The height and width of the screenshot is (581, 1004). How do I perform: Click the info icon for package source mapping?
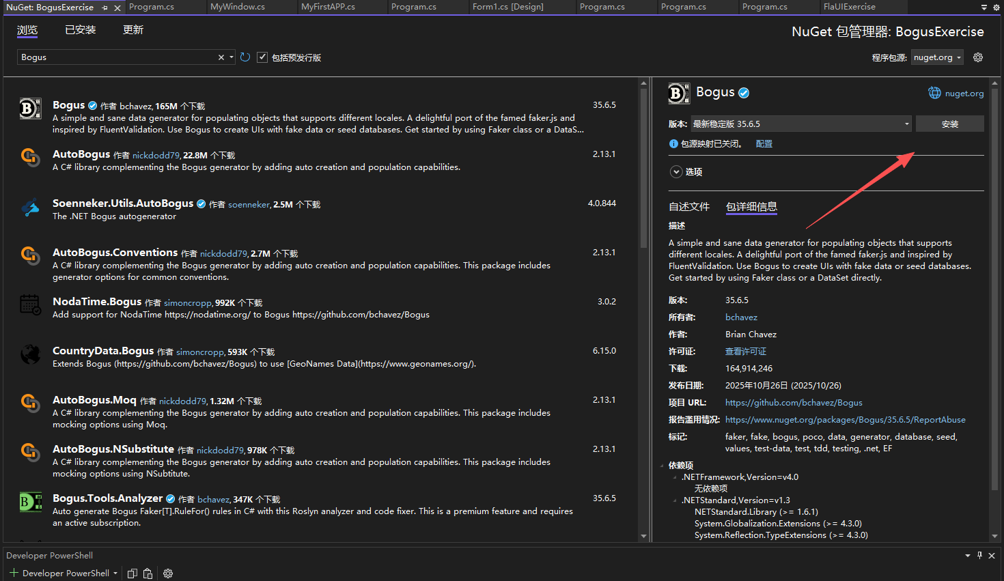tap(673, 144)
